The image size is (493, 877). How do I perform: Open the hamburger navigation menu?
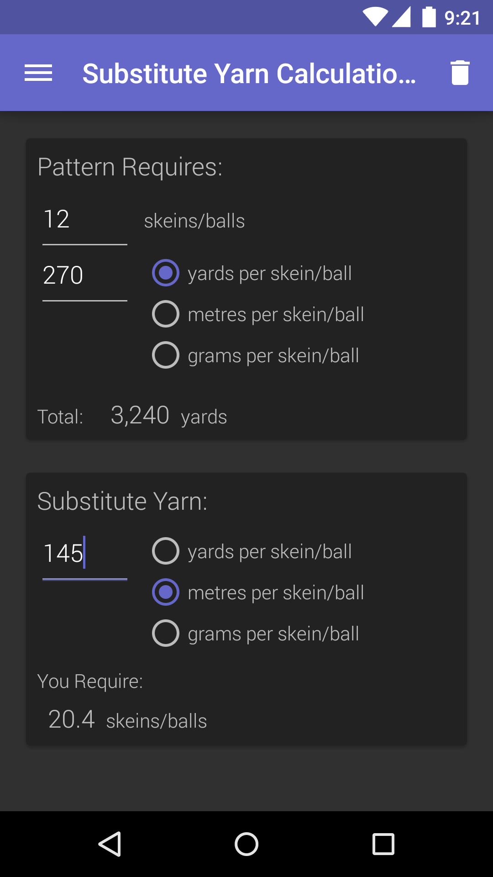38,73
